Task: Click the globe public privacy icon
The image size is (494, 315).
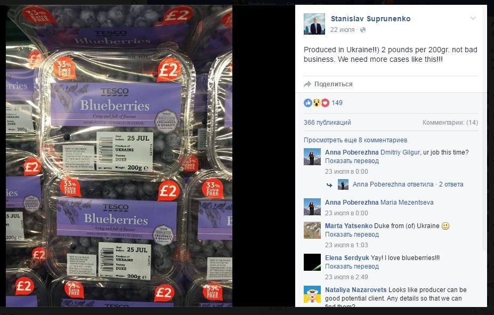Action: coord(363,30)
